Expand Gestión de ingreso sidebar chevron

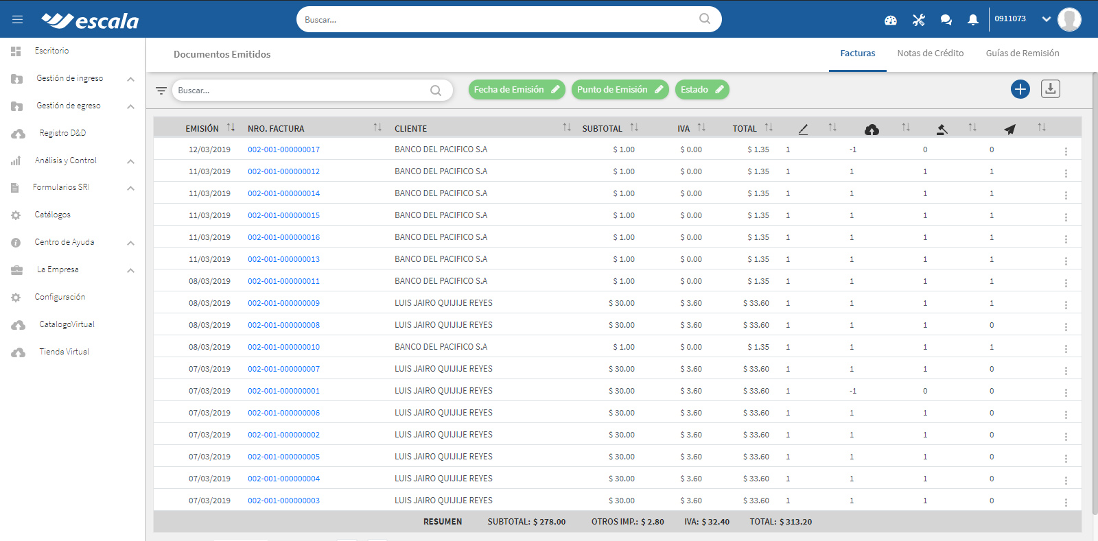[x=130, y=80]
